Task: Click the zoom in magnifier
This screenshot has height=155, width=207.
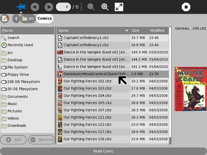Action: 105,7
